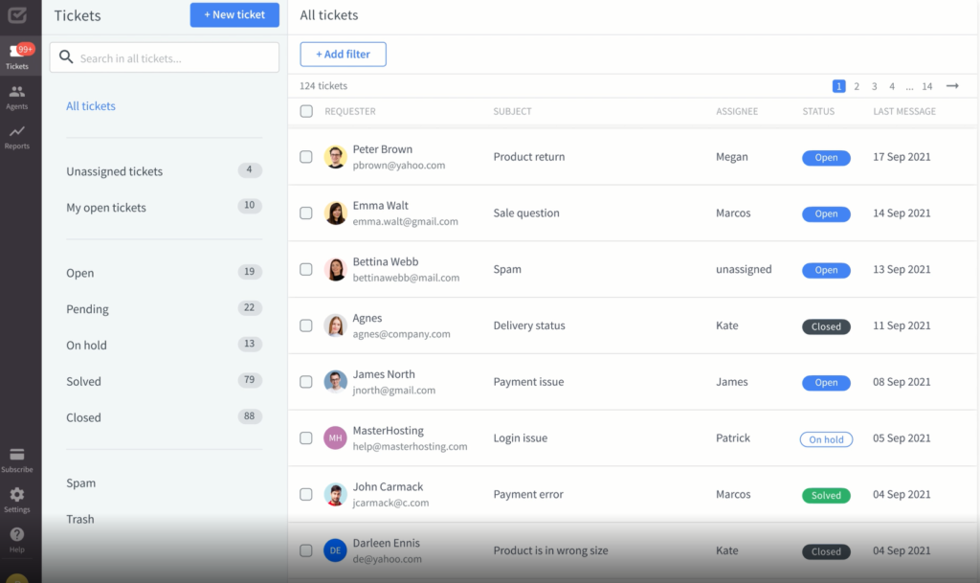This screenshot has width=980, height=583.
Task: Click the magnifier icon in the search bar
Action: pos(65,56)
